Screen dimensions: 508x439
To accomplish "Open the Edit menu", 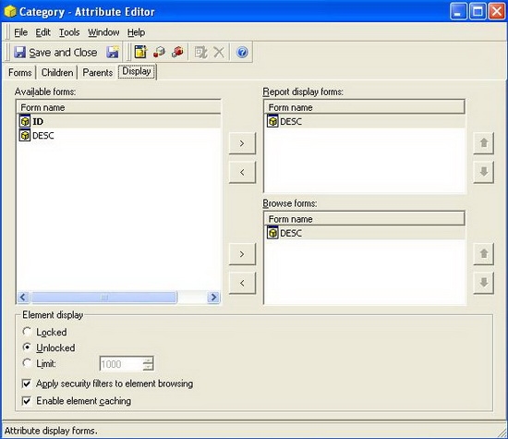I will (x=42, y=32).
